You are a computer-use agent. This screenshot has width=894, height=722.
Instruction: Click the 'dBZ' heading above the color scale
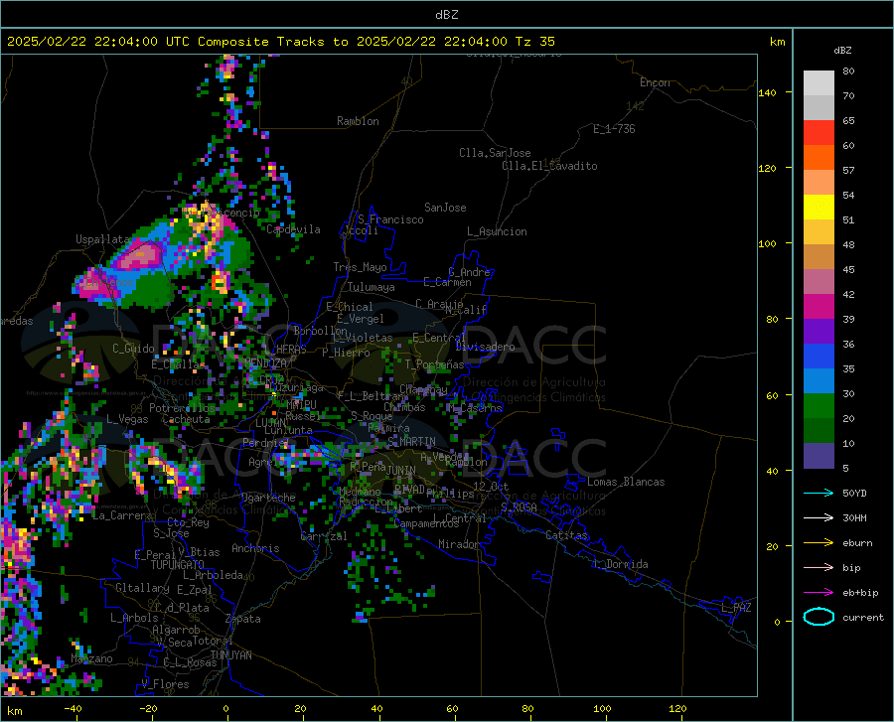tap(842, 50)
